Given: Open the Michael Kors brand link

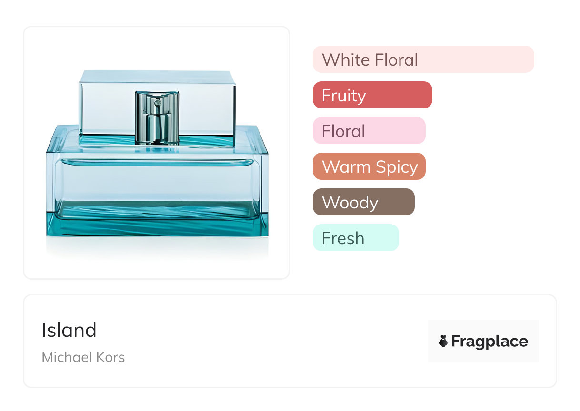Looking at the screenshot, I should [83, 357].
